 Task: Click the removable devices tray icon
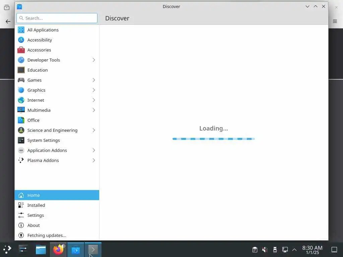(x=275, y=250)
